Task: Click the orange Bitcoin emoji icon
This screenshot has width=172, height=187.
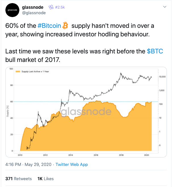Action: (x=65, y=25)
